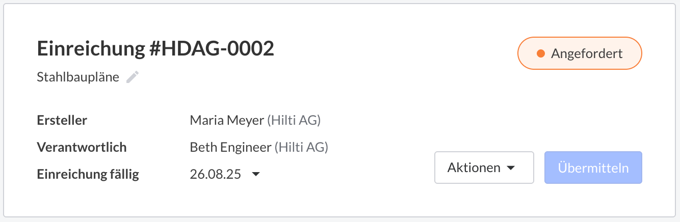The height and width of the screenshot is (222, 680).
Task: Click the pencil edit icon beside Stahlbaupläne
Action: point(133,77)
